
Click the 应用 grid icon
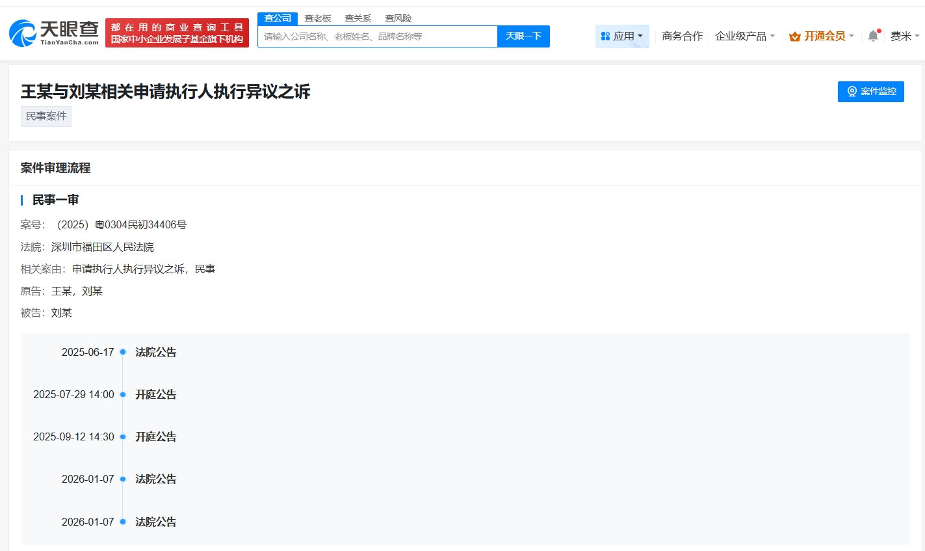click(605, 36)
